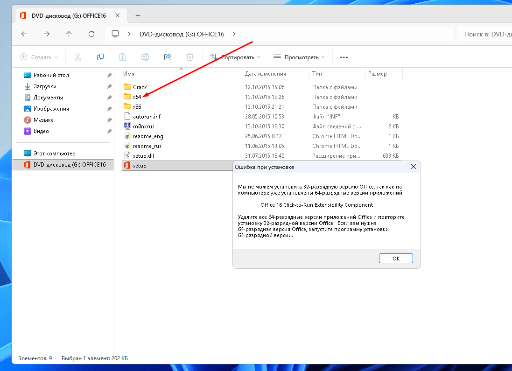Open Рабочий стол in sidebar
512x371 pixels.
(x=51, y=75)
